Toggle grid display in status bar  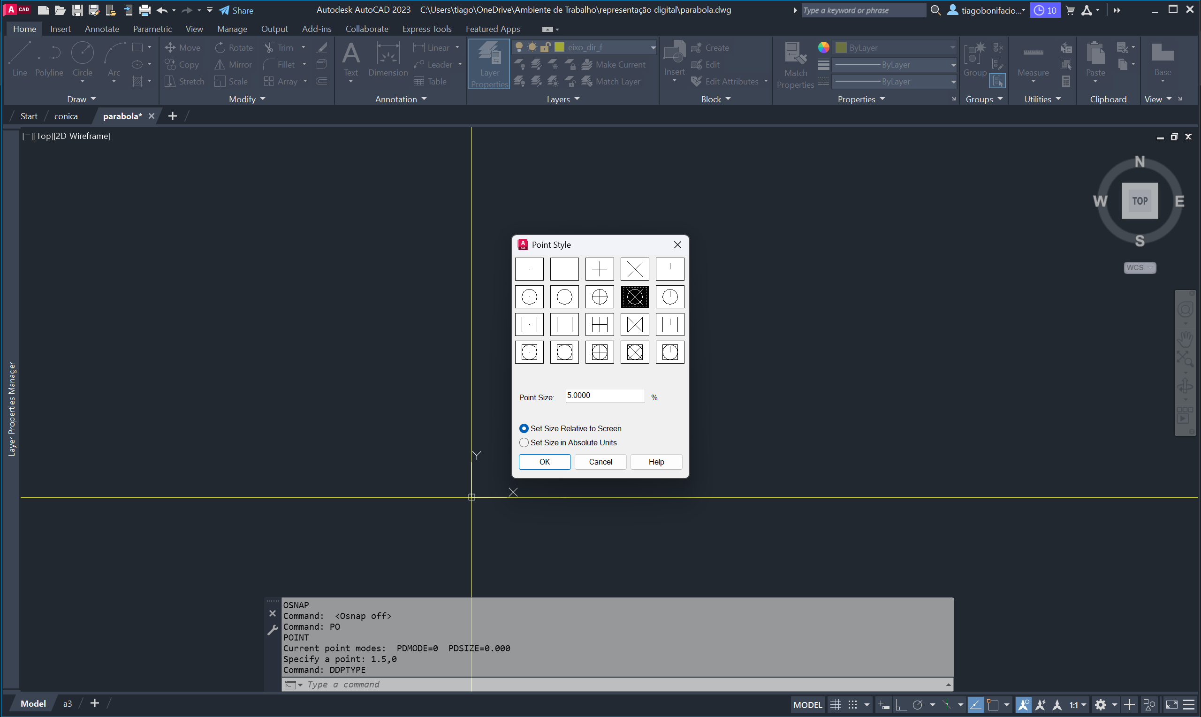coord(836,704)
